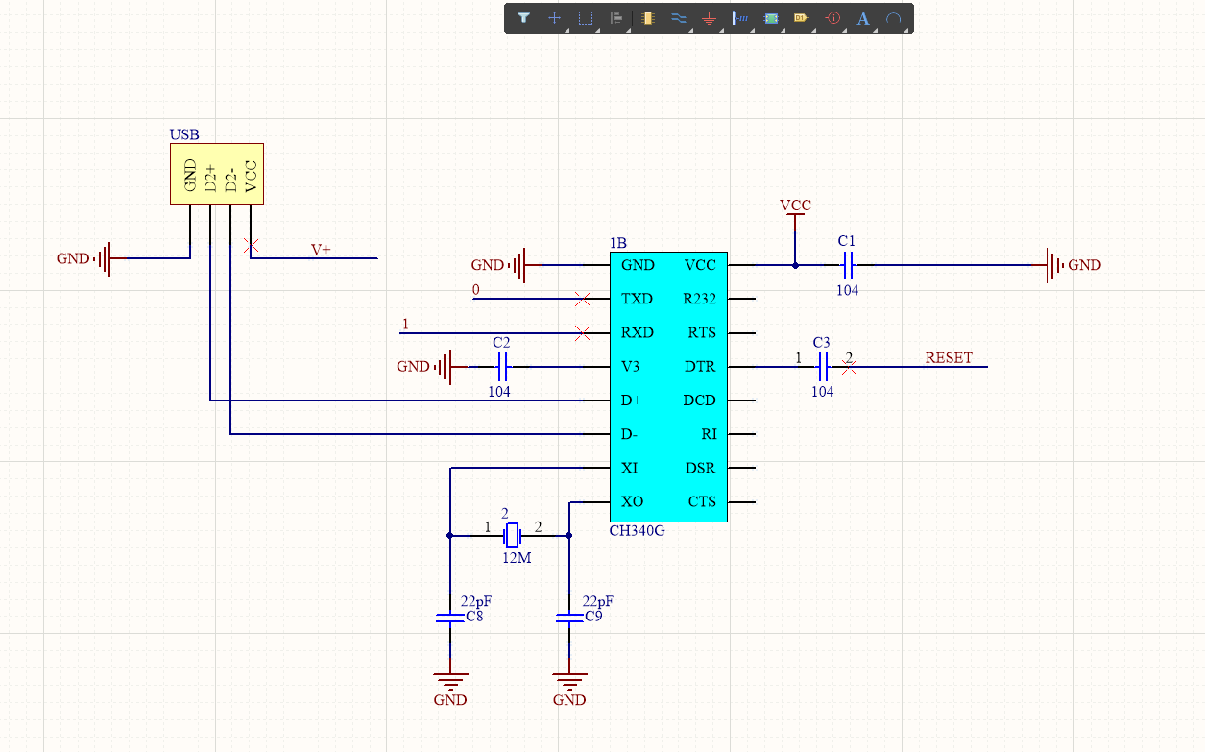Select the place ground symbol tool
Viewport: 1205px width, 752px height.
click(x=709, y=17)
